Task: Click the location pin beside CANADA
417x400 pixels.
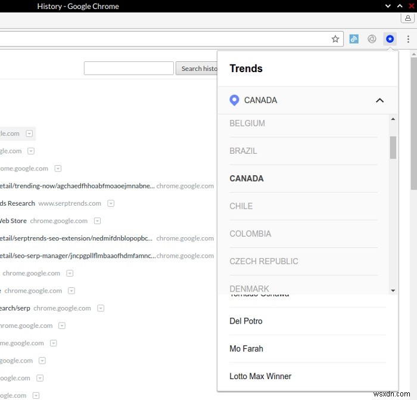Action: tap(234, 100)
